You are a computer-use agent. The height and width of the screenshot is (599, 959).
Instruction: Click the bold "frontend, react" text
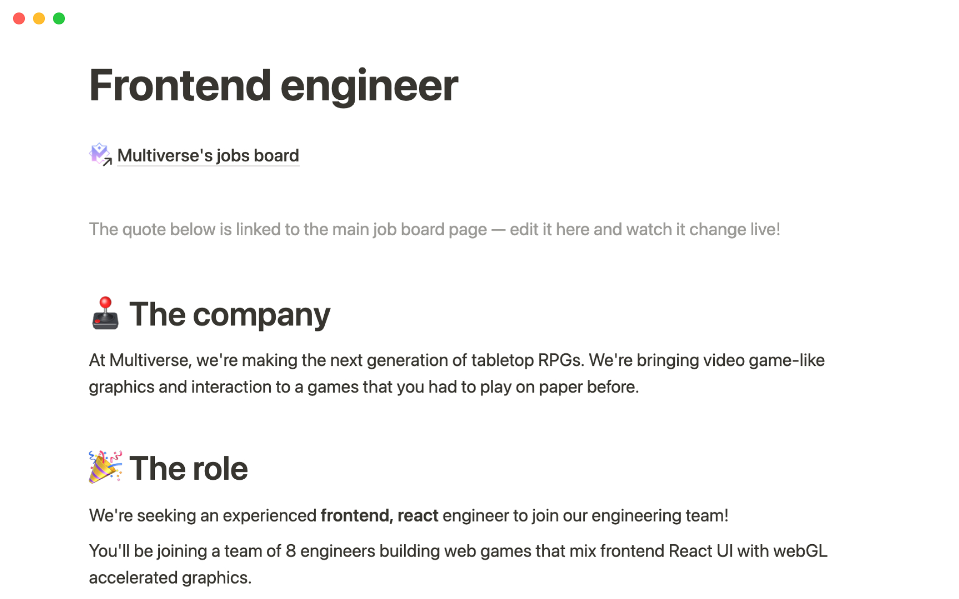tap(379, 516)
